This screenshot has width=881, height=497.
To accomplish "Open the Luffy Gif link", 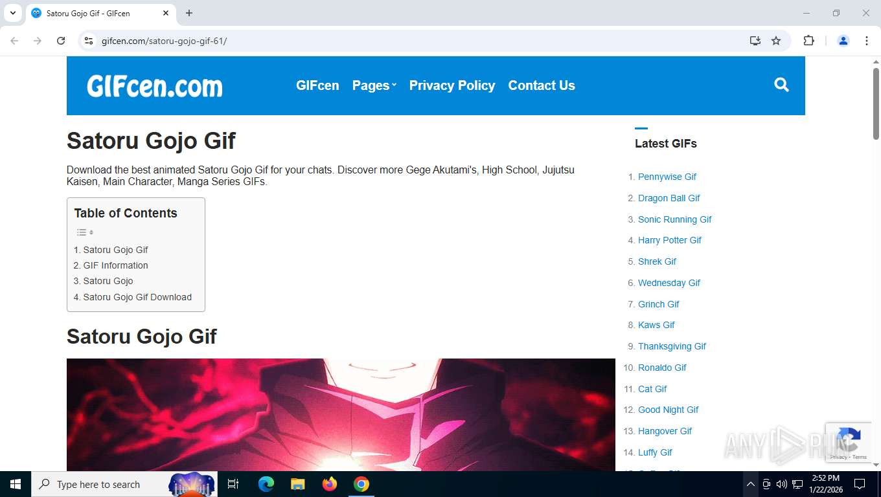I will tap(655, 452).
